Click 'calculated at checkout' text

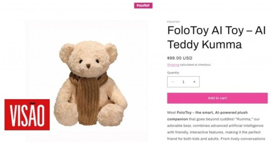[195, 65]
